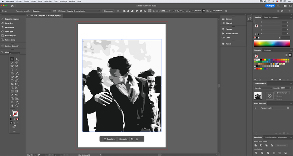Open the Effet menu
293x156 pixels.
55,1
